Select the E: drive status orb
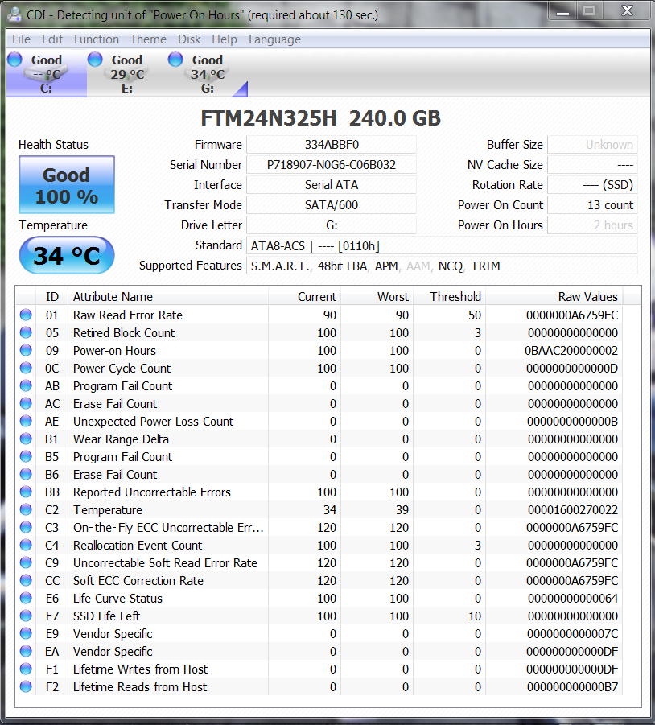 [95, 59]
